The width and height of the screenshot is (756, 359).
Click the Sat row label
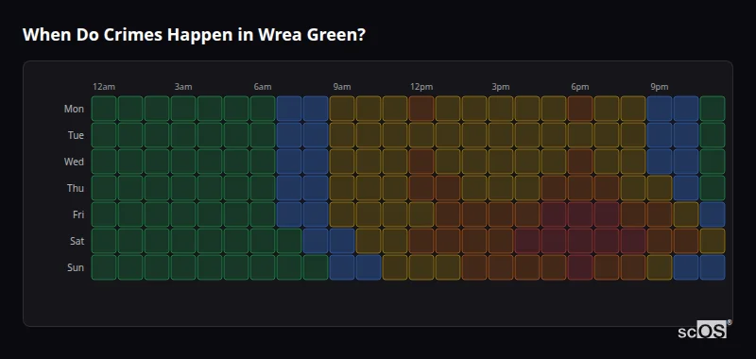77,242
